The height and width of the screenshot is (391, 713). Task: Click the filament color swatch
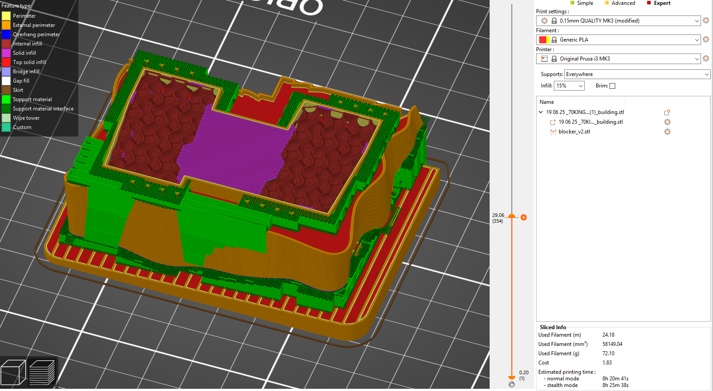pos(544,40)
